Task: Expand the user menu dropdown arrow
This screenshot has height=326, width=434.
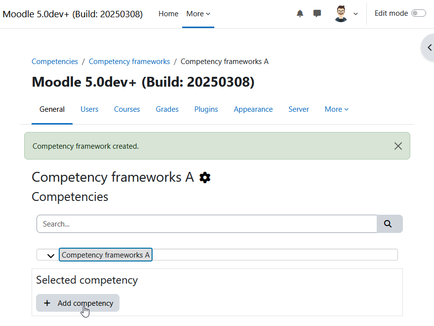Action: point(355,14)
